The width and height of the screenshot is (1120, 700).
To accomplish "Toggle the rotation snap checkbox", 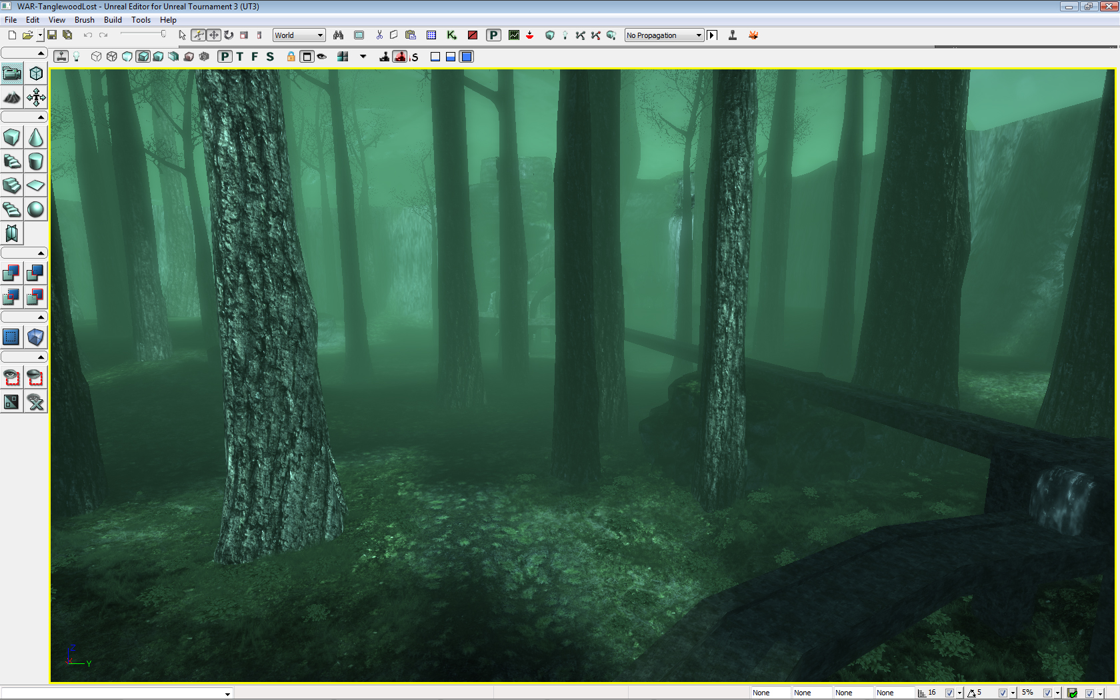I will click(1002, 693).
